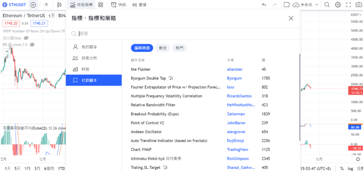Click the magnifier quick search icon
The height and width of the screenshot is (173, 363).
(327, 5)
